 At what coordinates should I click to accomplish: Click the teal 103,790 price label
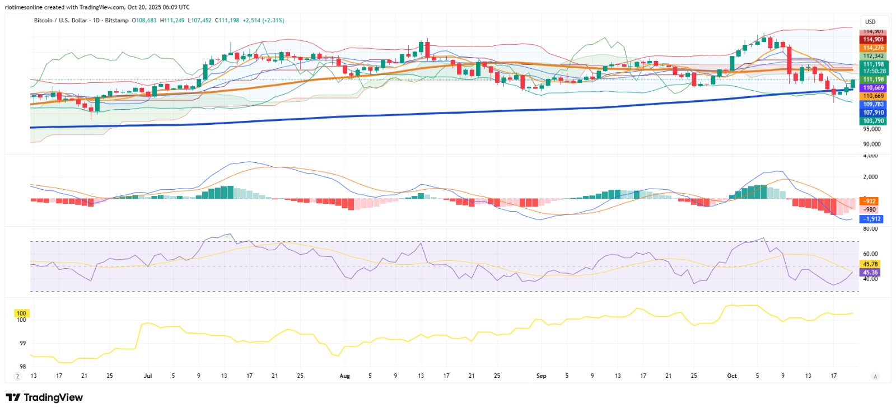(x=874, y=121)
